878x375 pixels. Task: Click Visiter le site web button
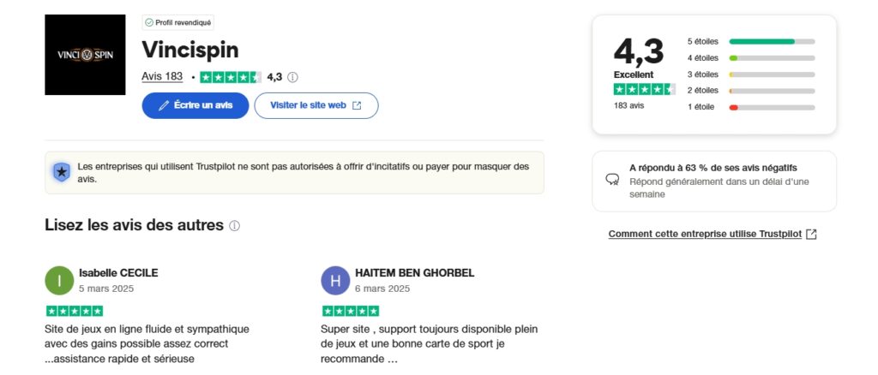pyautogui.click(x=316, y=105)
